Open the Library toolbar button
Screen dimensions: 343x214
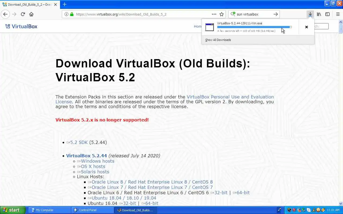319,14
